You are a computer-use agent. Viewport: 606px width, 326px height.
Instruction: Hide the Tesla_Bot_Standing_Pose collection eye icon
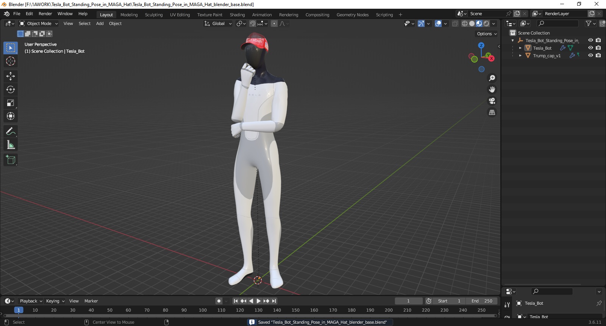tap(590, 40)
